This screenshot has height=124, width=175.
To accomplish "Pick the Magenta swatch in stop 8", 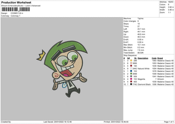I will [x=131, y=79].
